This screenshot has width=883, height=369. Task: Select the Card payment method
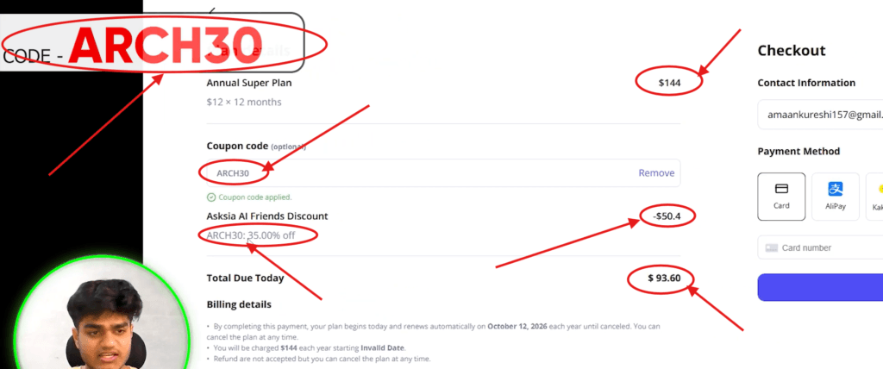point(781,197)
